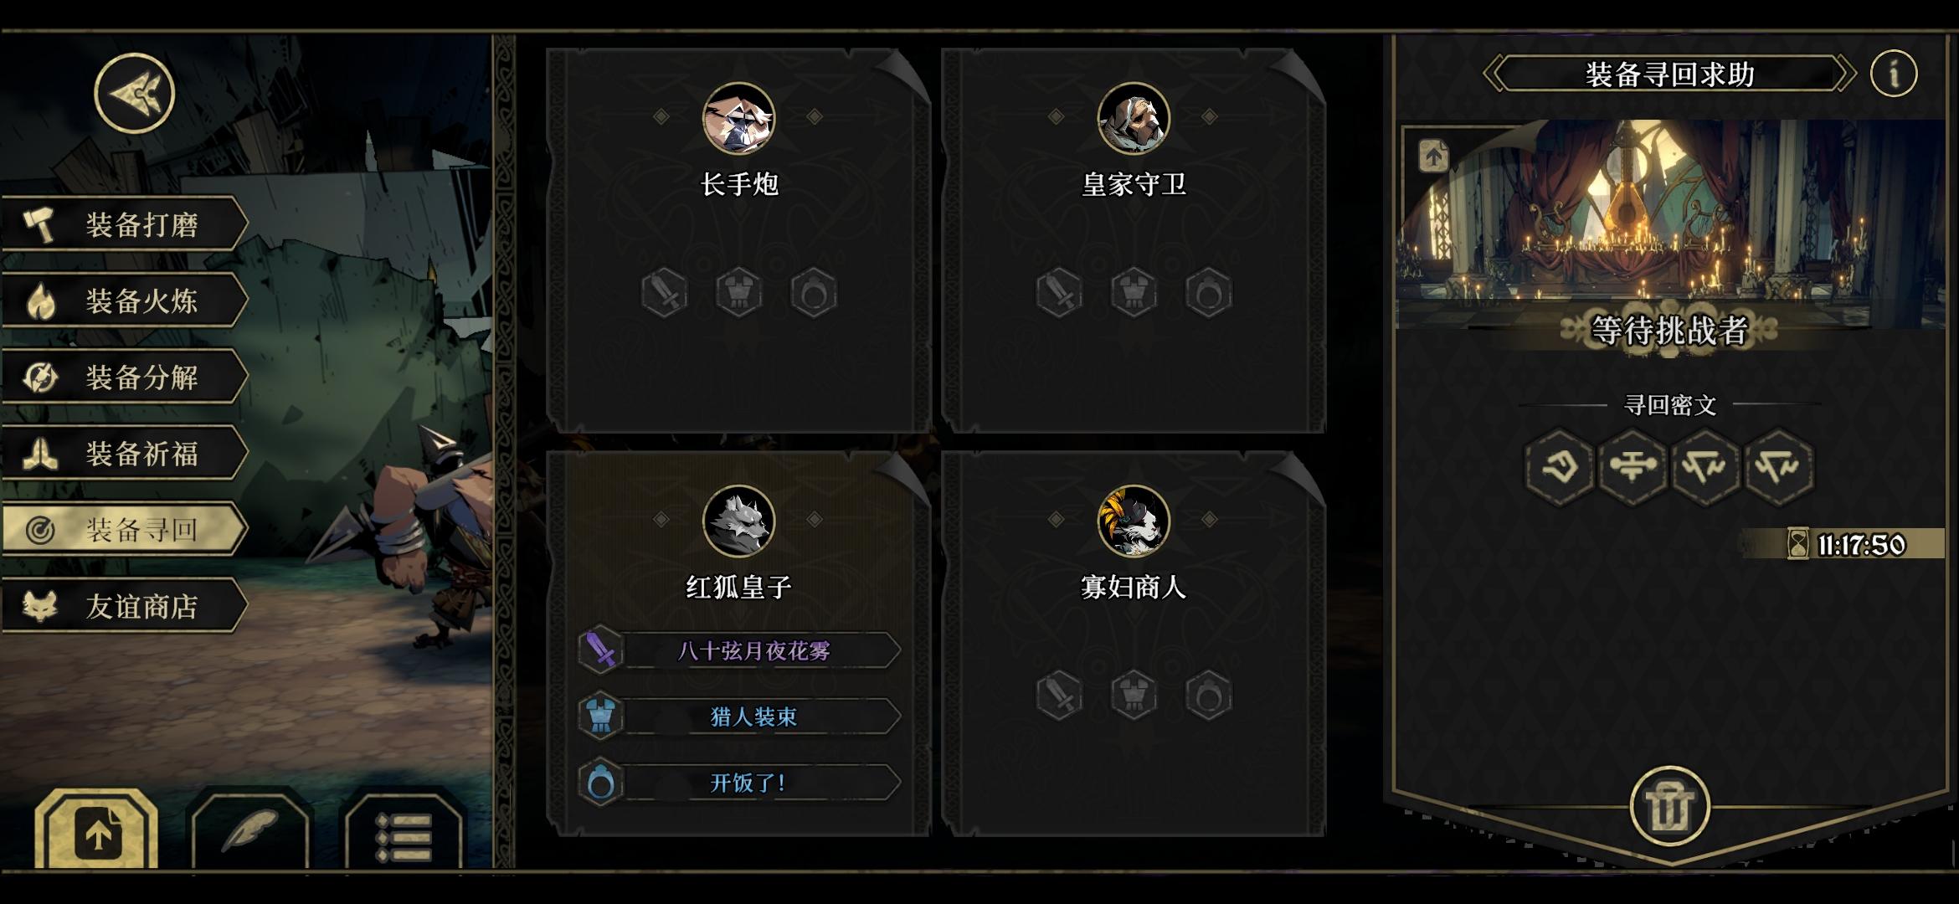The height and width of the screenshot is (904, 1959).
Task: Flip the folded corner of 长手炮 card
Action: 901,73
